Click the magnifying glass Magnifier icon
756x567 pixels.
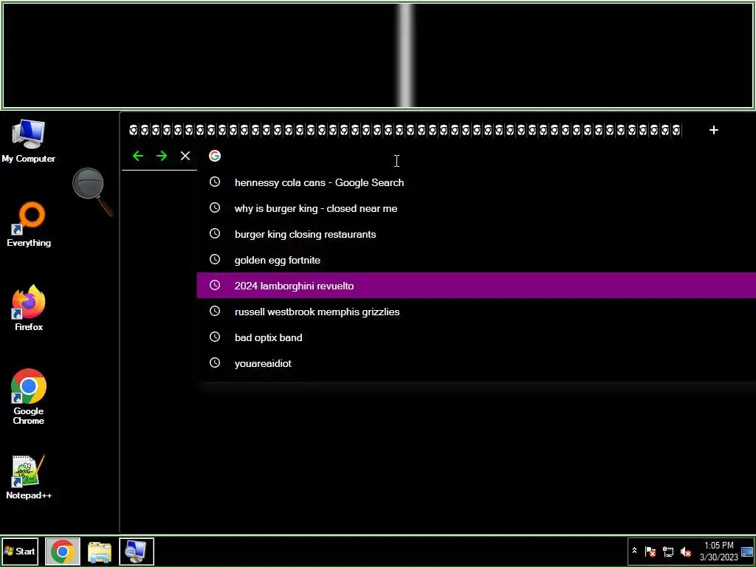(x=92, y=191)
